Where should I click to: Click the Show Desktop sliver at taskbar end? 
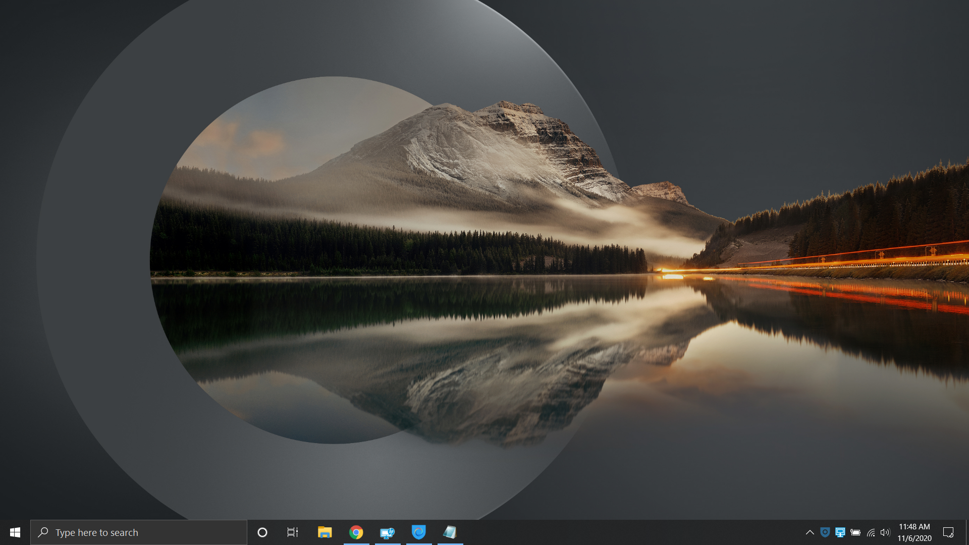(x=967, y=532)
